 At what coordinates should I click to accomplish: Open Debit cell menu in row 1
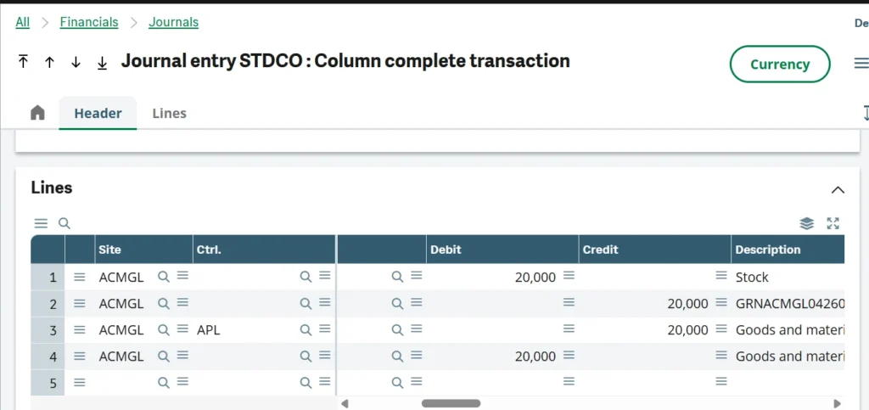pos(569,276)
